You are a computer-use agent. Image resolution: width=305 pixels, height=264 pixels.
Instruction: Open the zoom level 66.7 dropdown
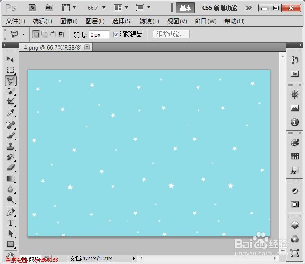click(104, 8)
